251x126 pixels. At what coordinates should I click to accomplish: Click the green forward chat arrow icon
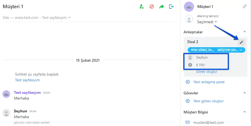[162, 7]
